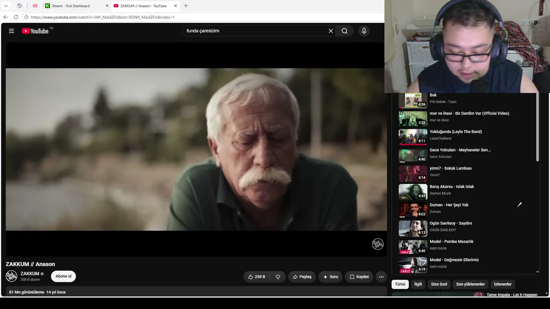The image size is (550, 309).
Task: Go back with the browser back arrow
Action: (x=6, y=17)
